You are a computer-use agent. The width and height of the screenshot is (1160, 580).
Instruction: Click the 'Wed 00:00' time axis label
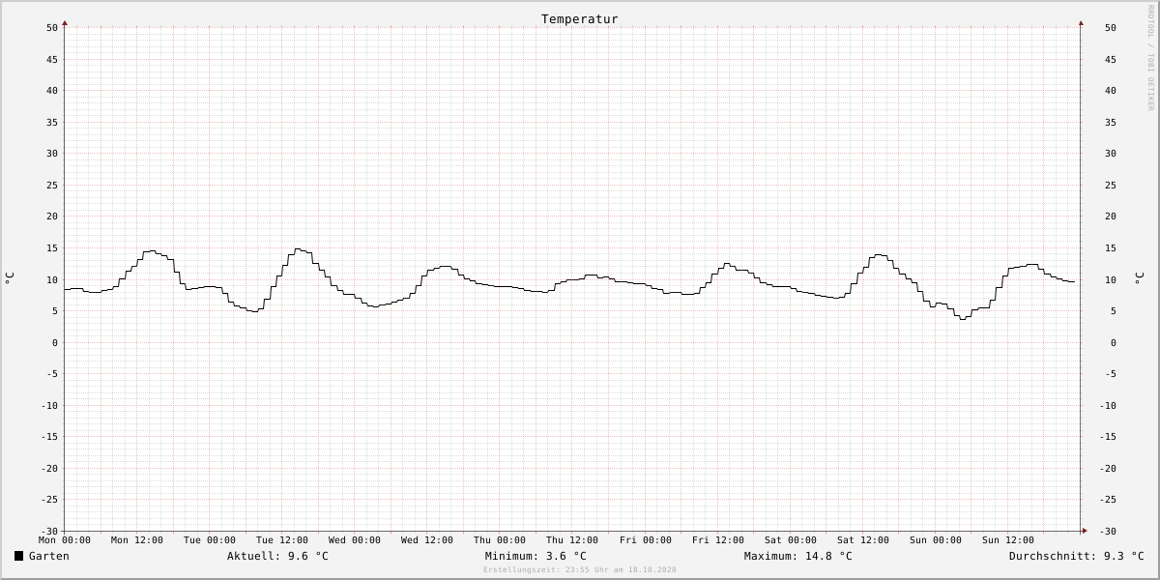(x=355, y=540)
